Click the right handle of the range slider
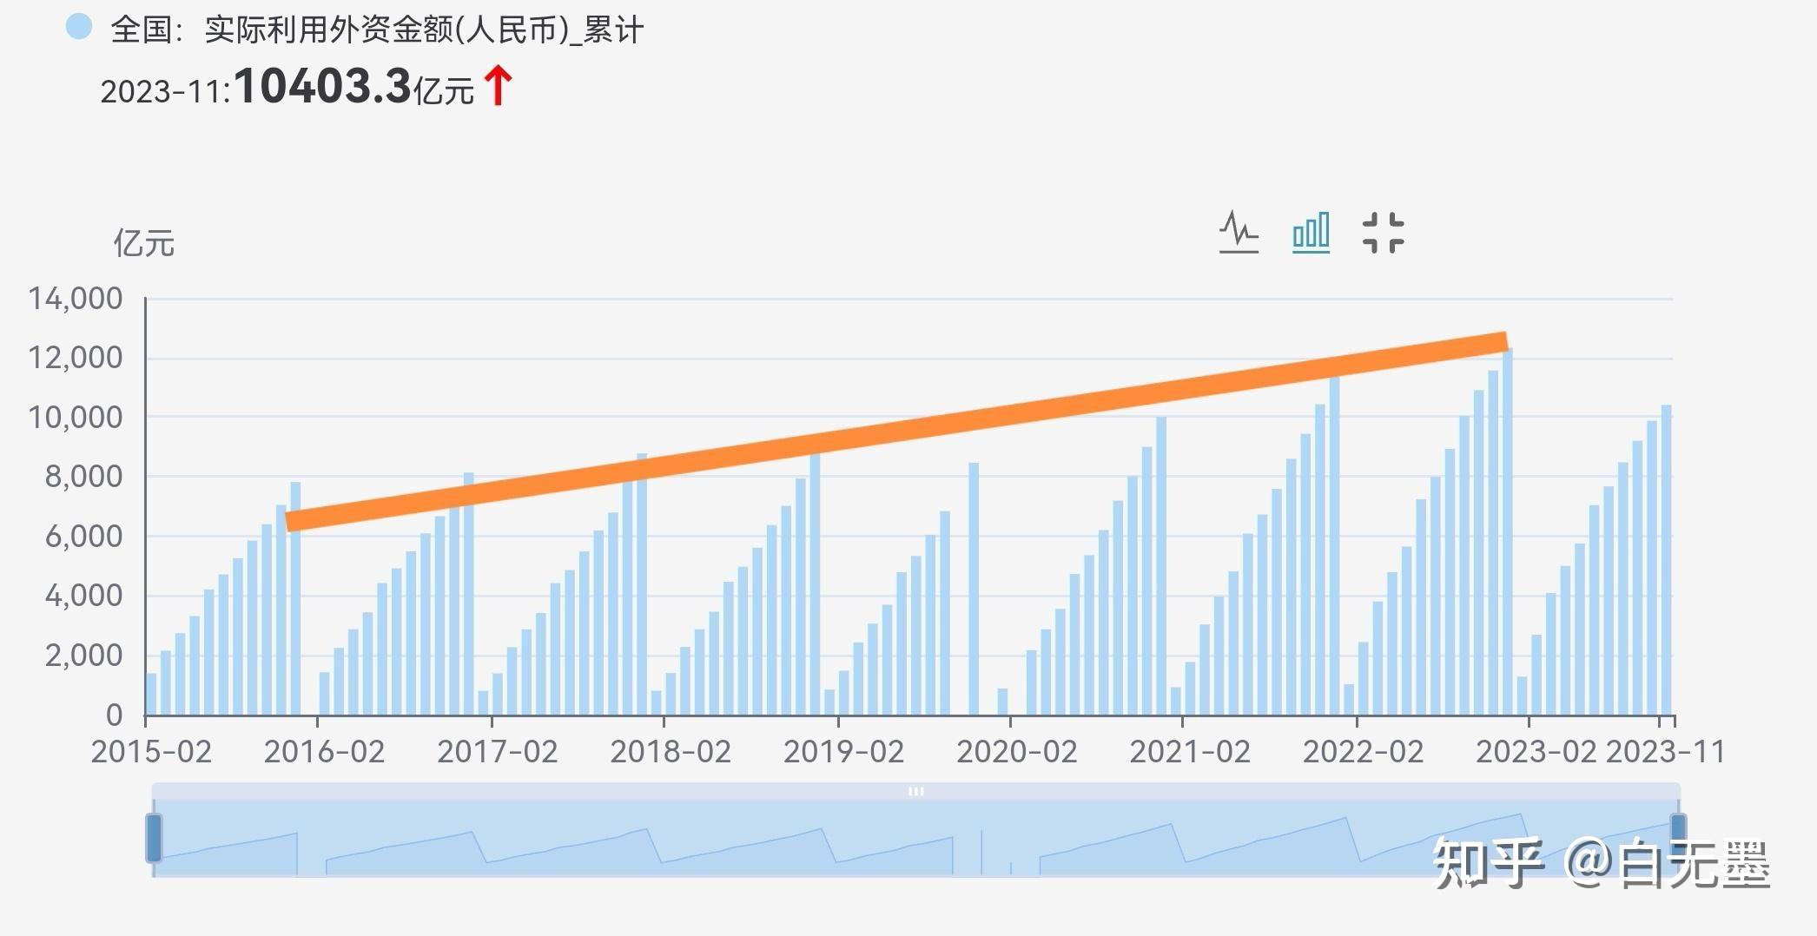The image size is (1817, 936). (x=1678, y=838)
